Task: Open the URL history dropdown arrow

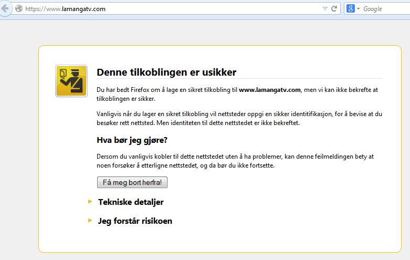Action: tap(325, 8)
